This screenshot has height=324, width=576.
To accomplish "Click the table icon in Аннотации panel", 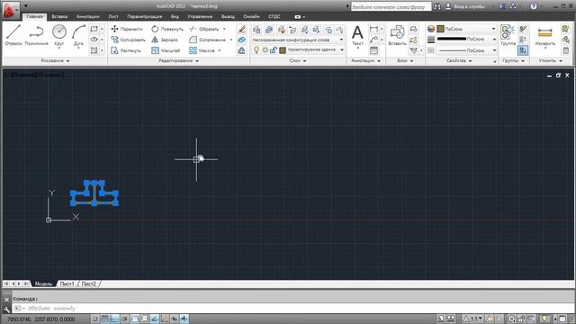I will point(374,50).
